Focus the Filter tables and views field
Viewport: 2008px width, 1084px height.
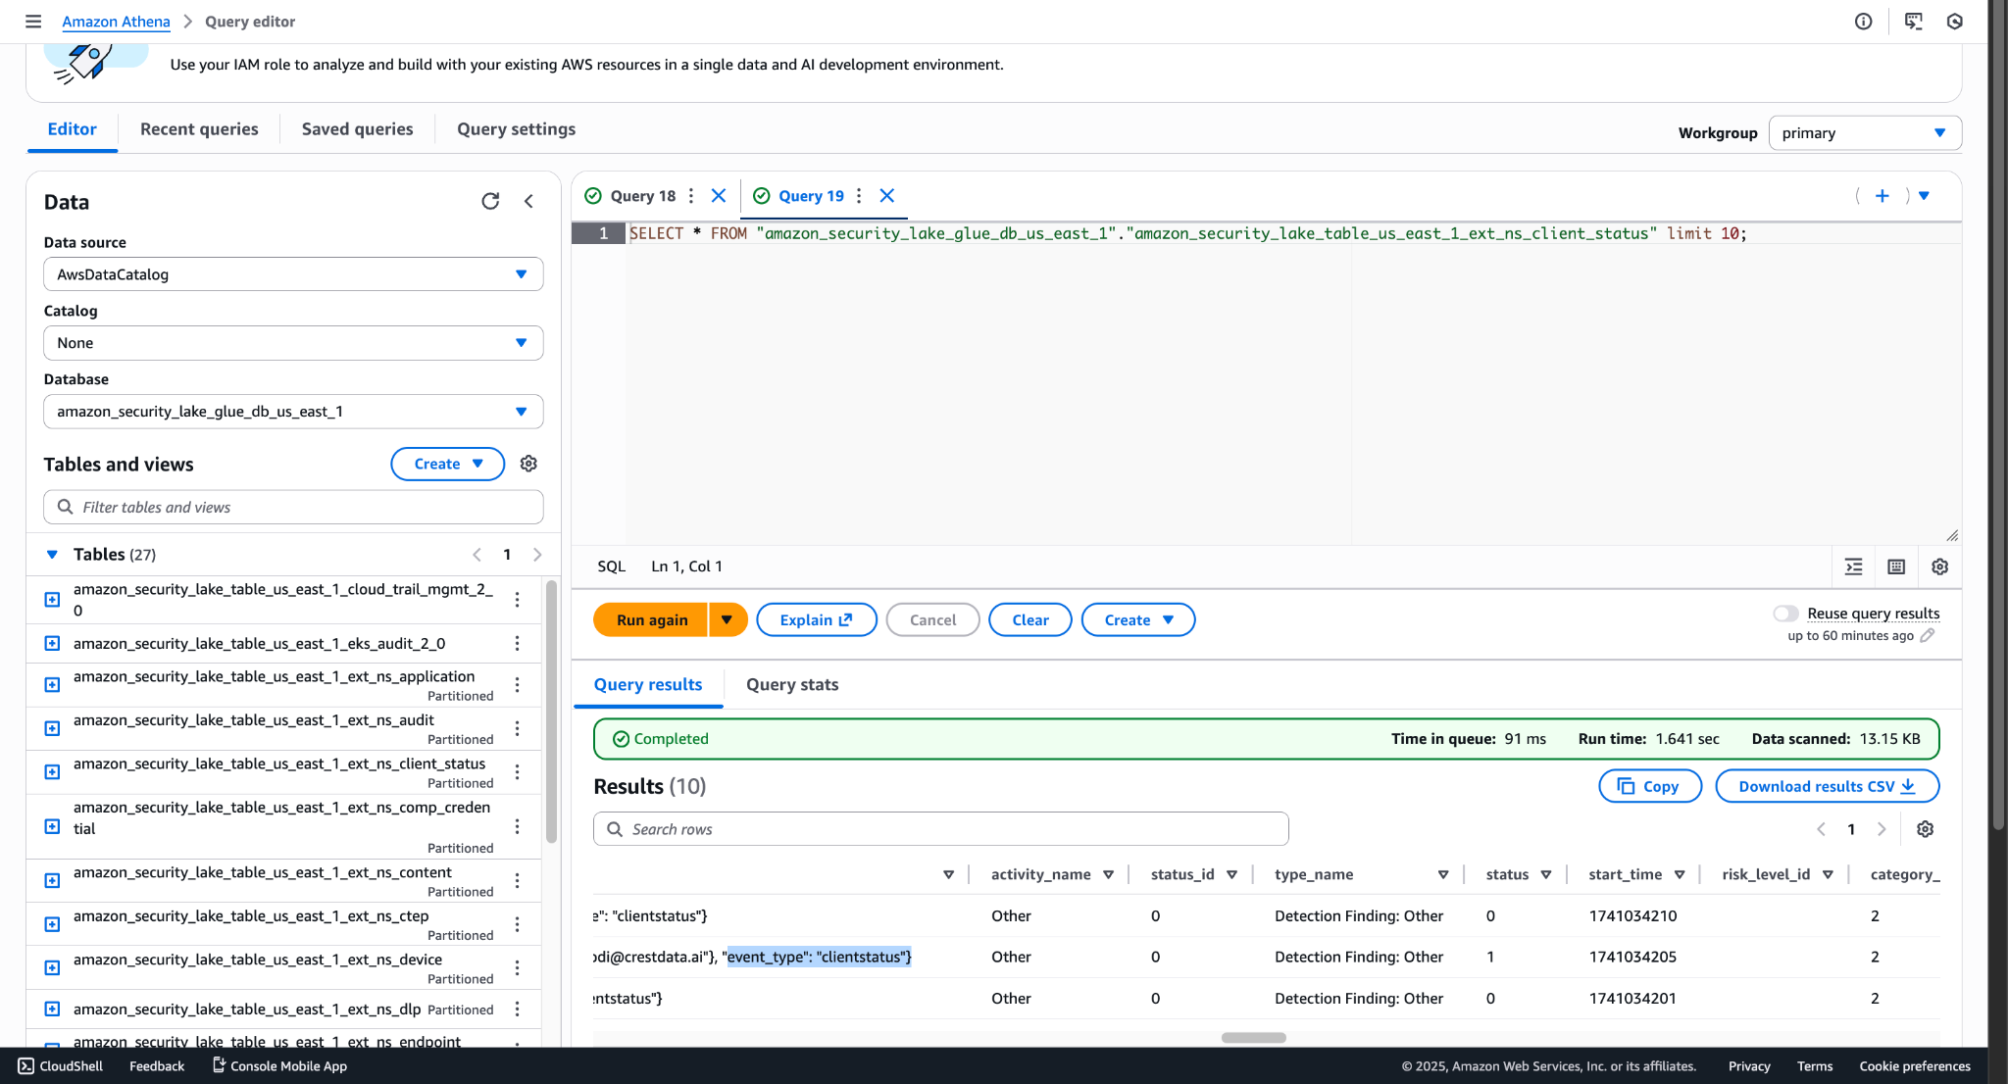click(293, 508)
